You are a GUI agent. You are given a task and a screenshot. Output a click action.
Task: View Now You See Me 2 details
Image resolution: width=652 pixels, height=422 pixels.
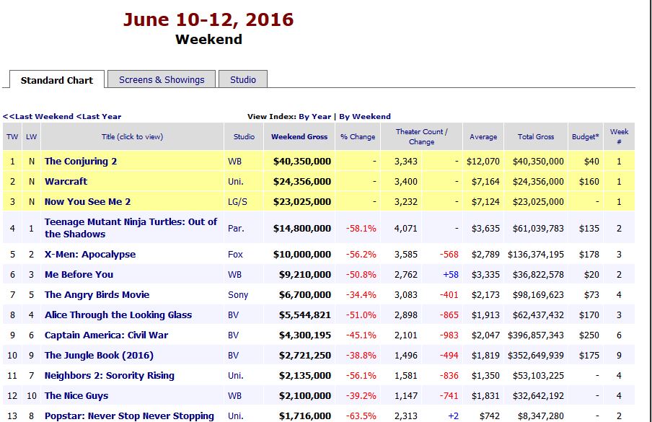87,202
